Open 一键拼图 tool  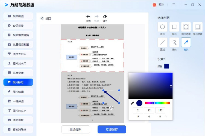(18, 101)
